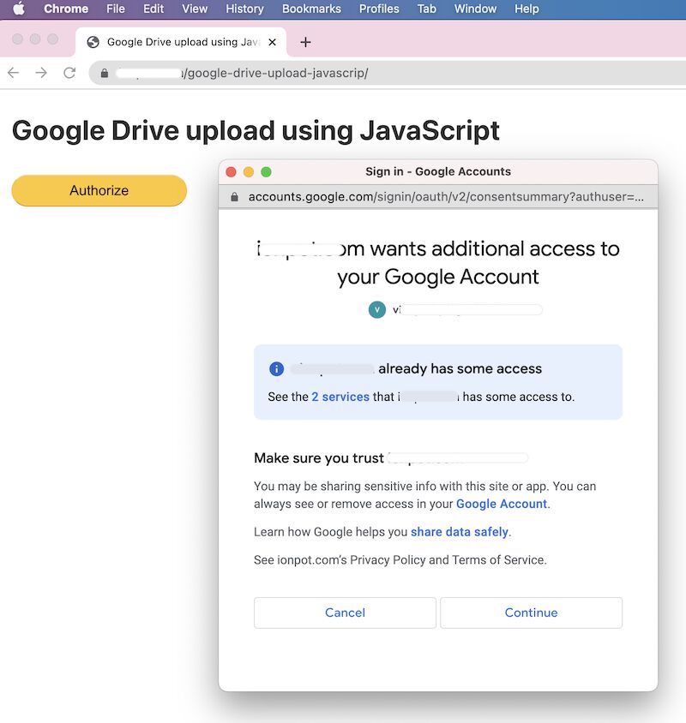Open the Help menu

(527, 9)
